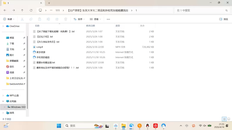The width and height of the screenshot is (232, 130).
Task: Go up one folder level with the Up arrow
Action: point(22,10)
